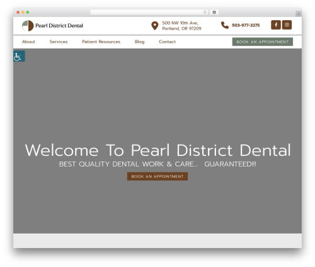Open the Services menu item
This screenshot has height=267, width=315.
point(59,42)
